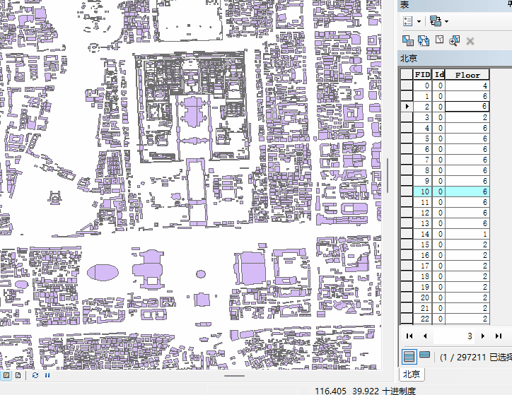
Task: Click the Floor cell of FID 1
Action: [467, 96]
